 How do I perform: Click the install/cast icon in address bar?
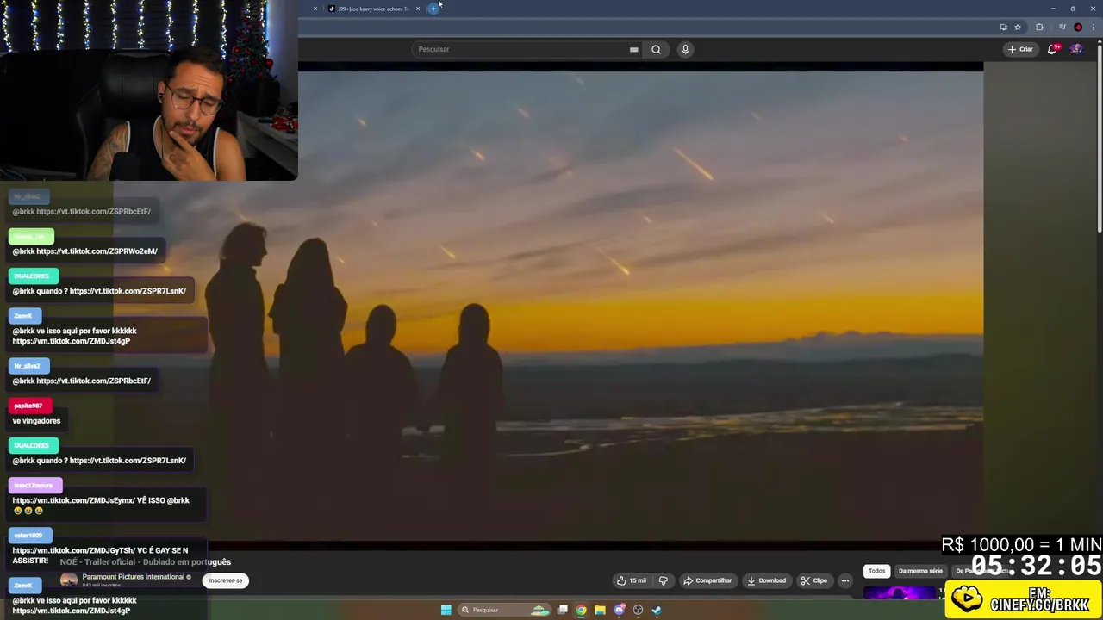[1003, 27]
